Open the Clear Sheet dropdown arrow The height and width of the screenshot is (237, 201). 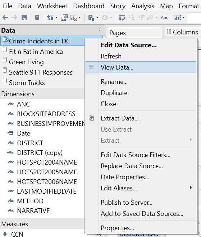click(x=79, y=18)
